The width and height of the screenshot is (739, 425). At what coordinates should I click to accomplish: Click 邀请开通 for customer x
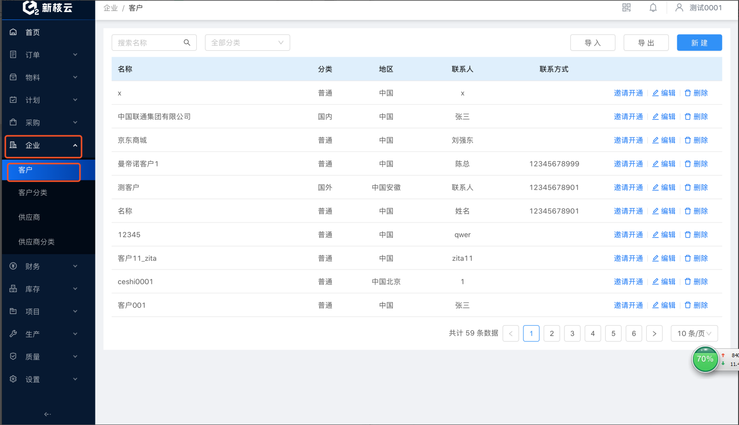628,93
